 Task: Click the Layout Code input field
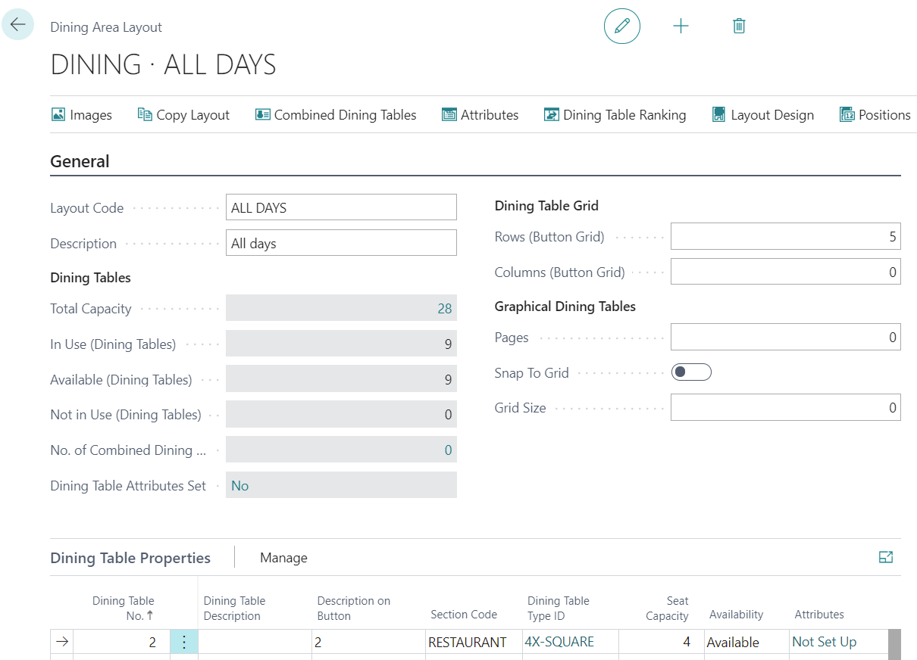pyautogui.click(x=341, y=208)
